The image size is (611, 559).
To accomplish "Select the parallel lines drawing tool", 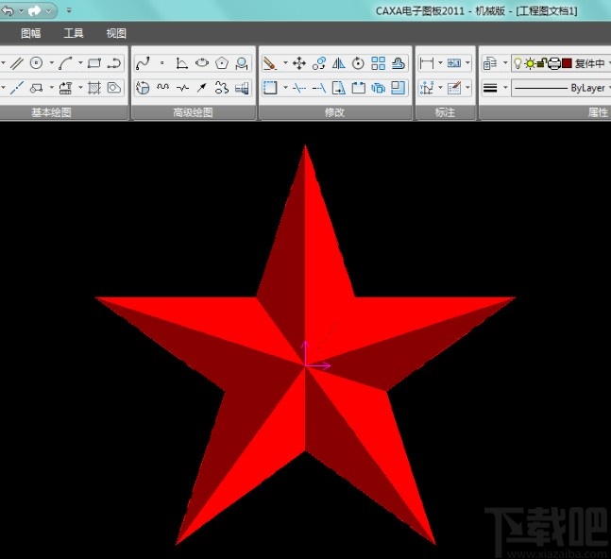I will tap(16, 63).
